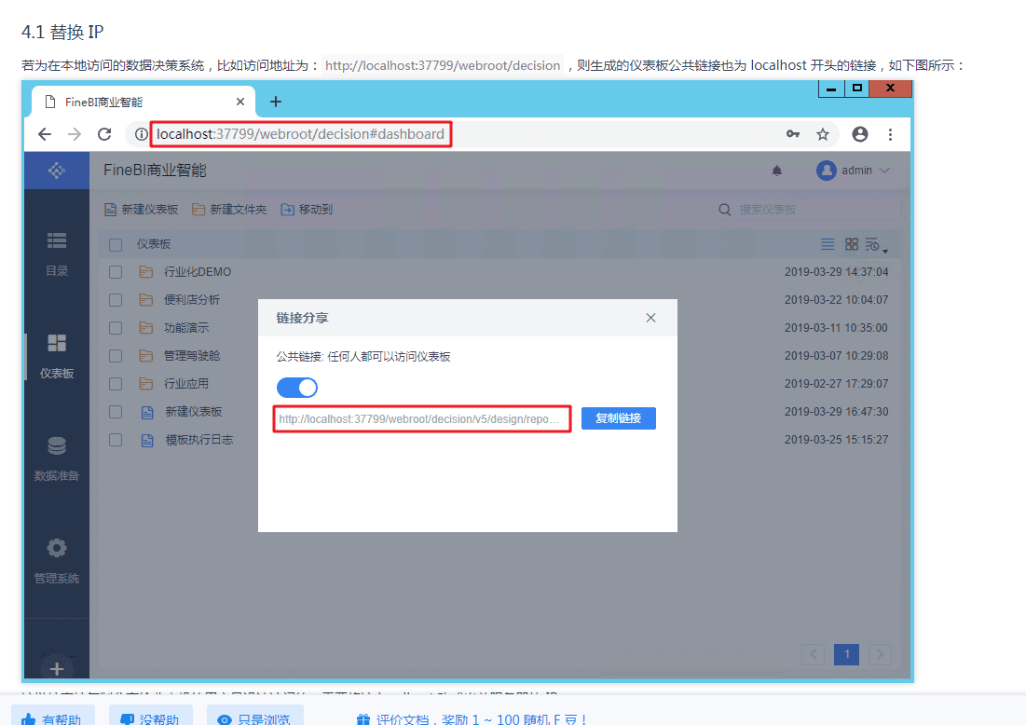Image resolution: width=1026 pixels, height=725 pixels.
Task: Toggle the select-all 仪表板 header checkbox
Action: click(116, 245)
